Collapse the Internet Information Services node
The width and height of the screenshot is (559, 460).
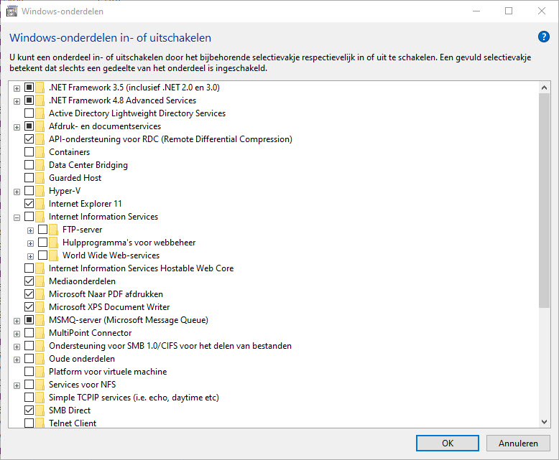click(17, 217)
